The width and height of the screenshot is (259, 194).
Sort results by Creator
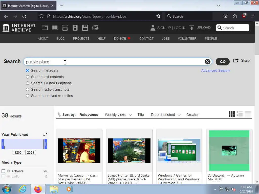192,115
